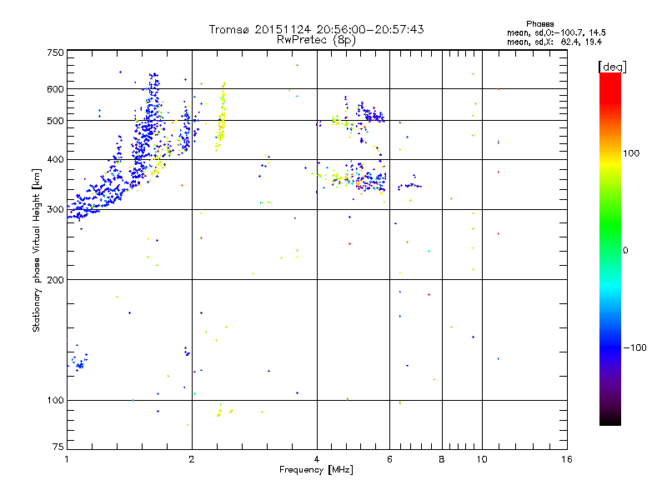The height and width of the screenshot is (500, 667).
Task: Click the blue point cluster near 1 MHz, 125 km
Action: pyautogui.click(x=79, y=361)
